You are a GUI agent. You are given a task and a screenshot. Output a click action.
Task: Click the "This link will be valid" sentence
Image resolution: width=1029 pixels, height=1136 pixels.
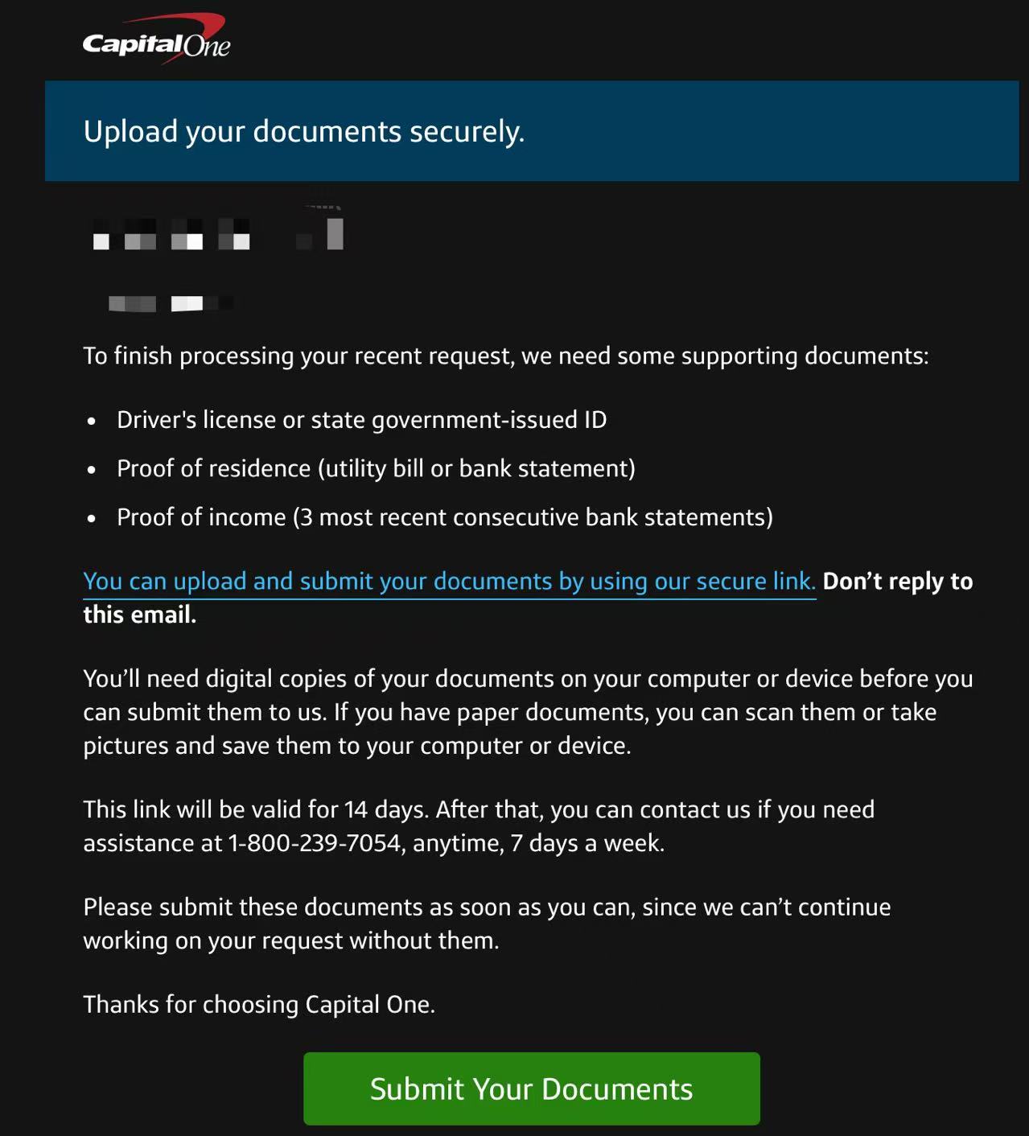point(478,809)
